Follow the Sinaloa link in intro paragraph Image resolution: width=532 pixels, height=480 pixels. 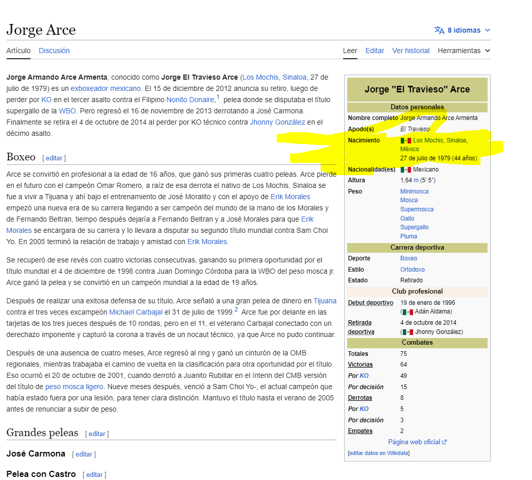(x=295, y=77)
